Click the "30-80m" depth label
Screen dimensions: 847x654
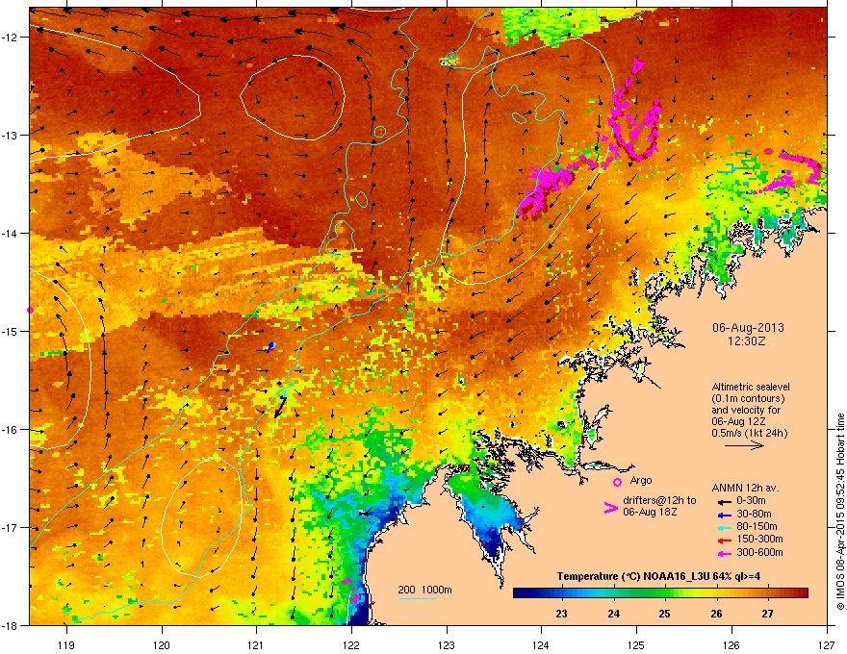pos(754,515)
